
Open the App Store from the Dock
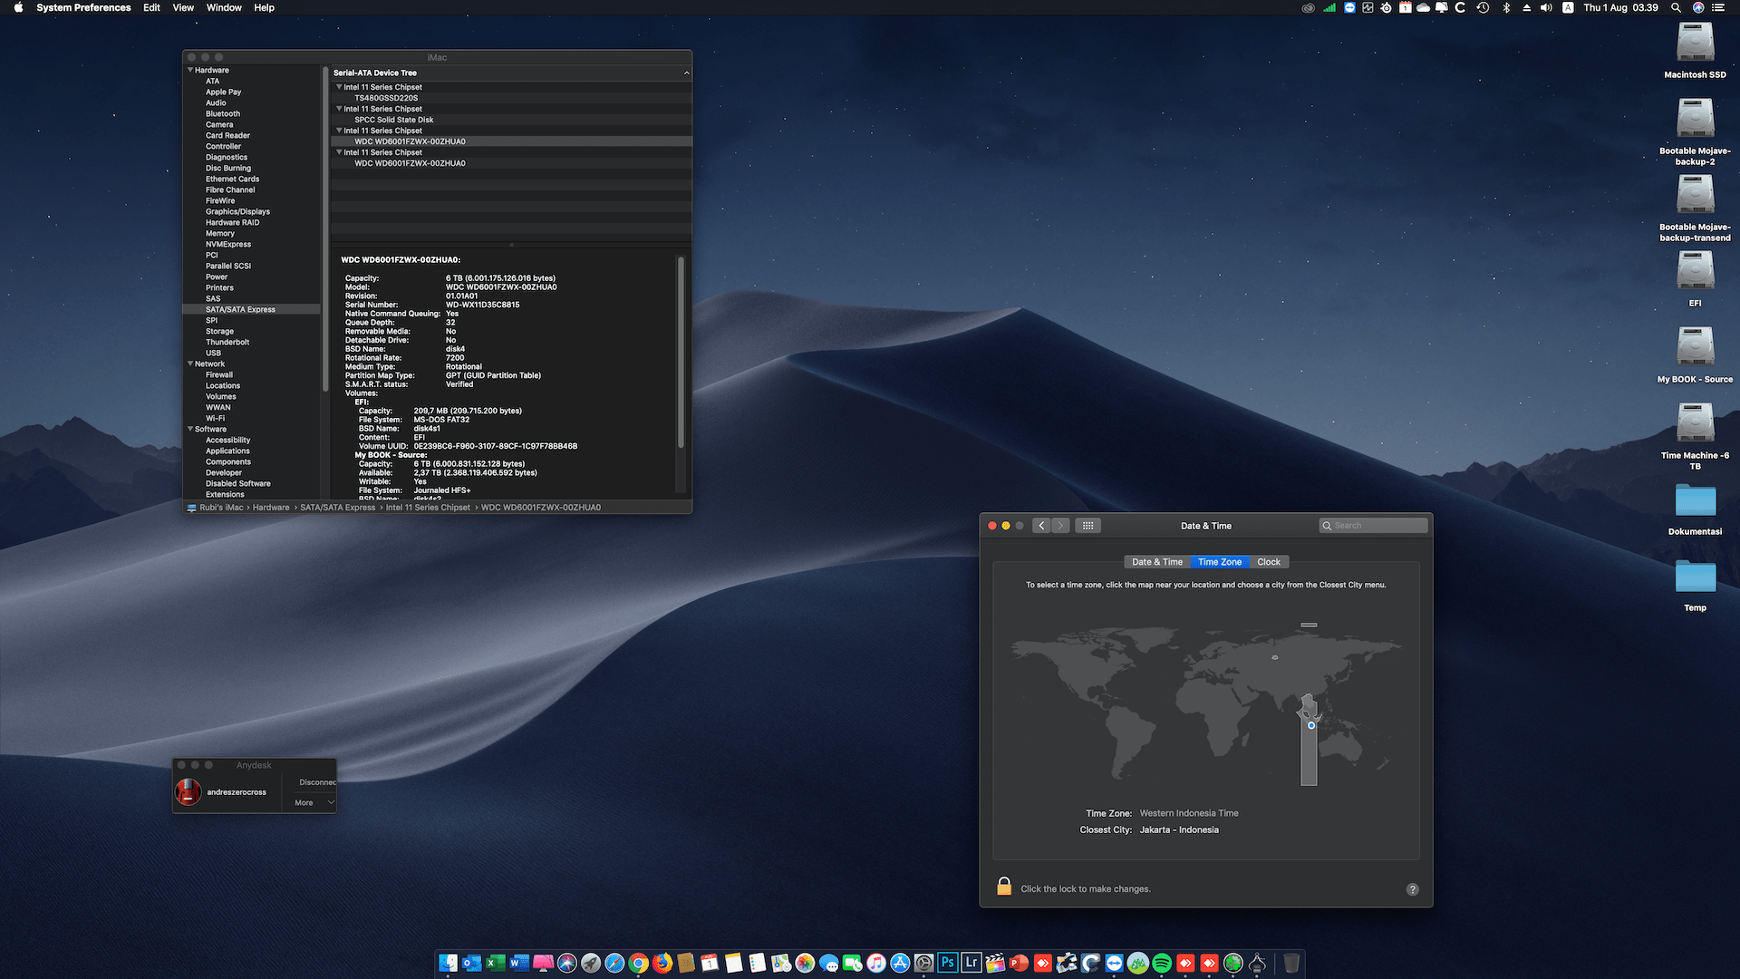[x=900, y=963]
